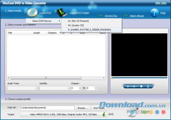The height and width of the screenshot is (120, 171).
Task: Open Help via the question mark icon
Action: tap(154, 13)
